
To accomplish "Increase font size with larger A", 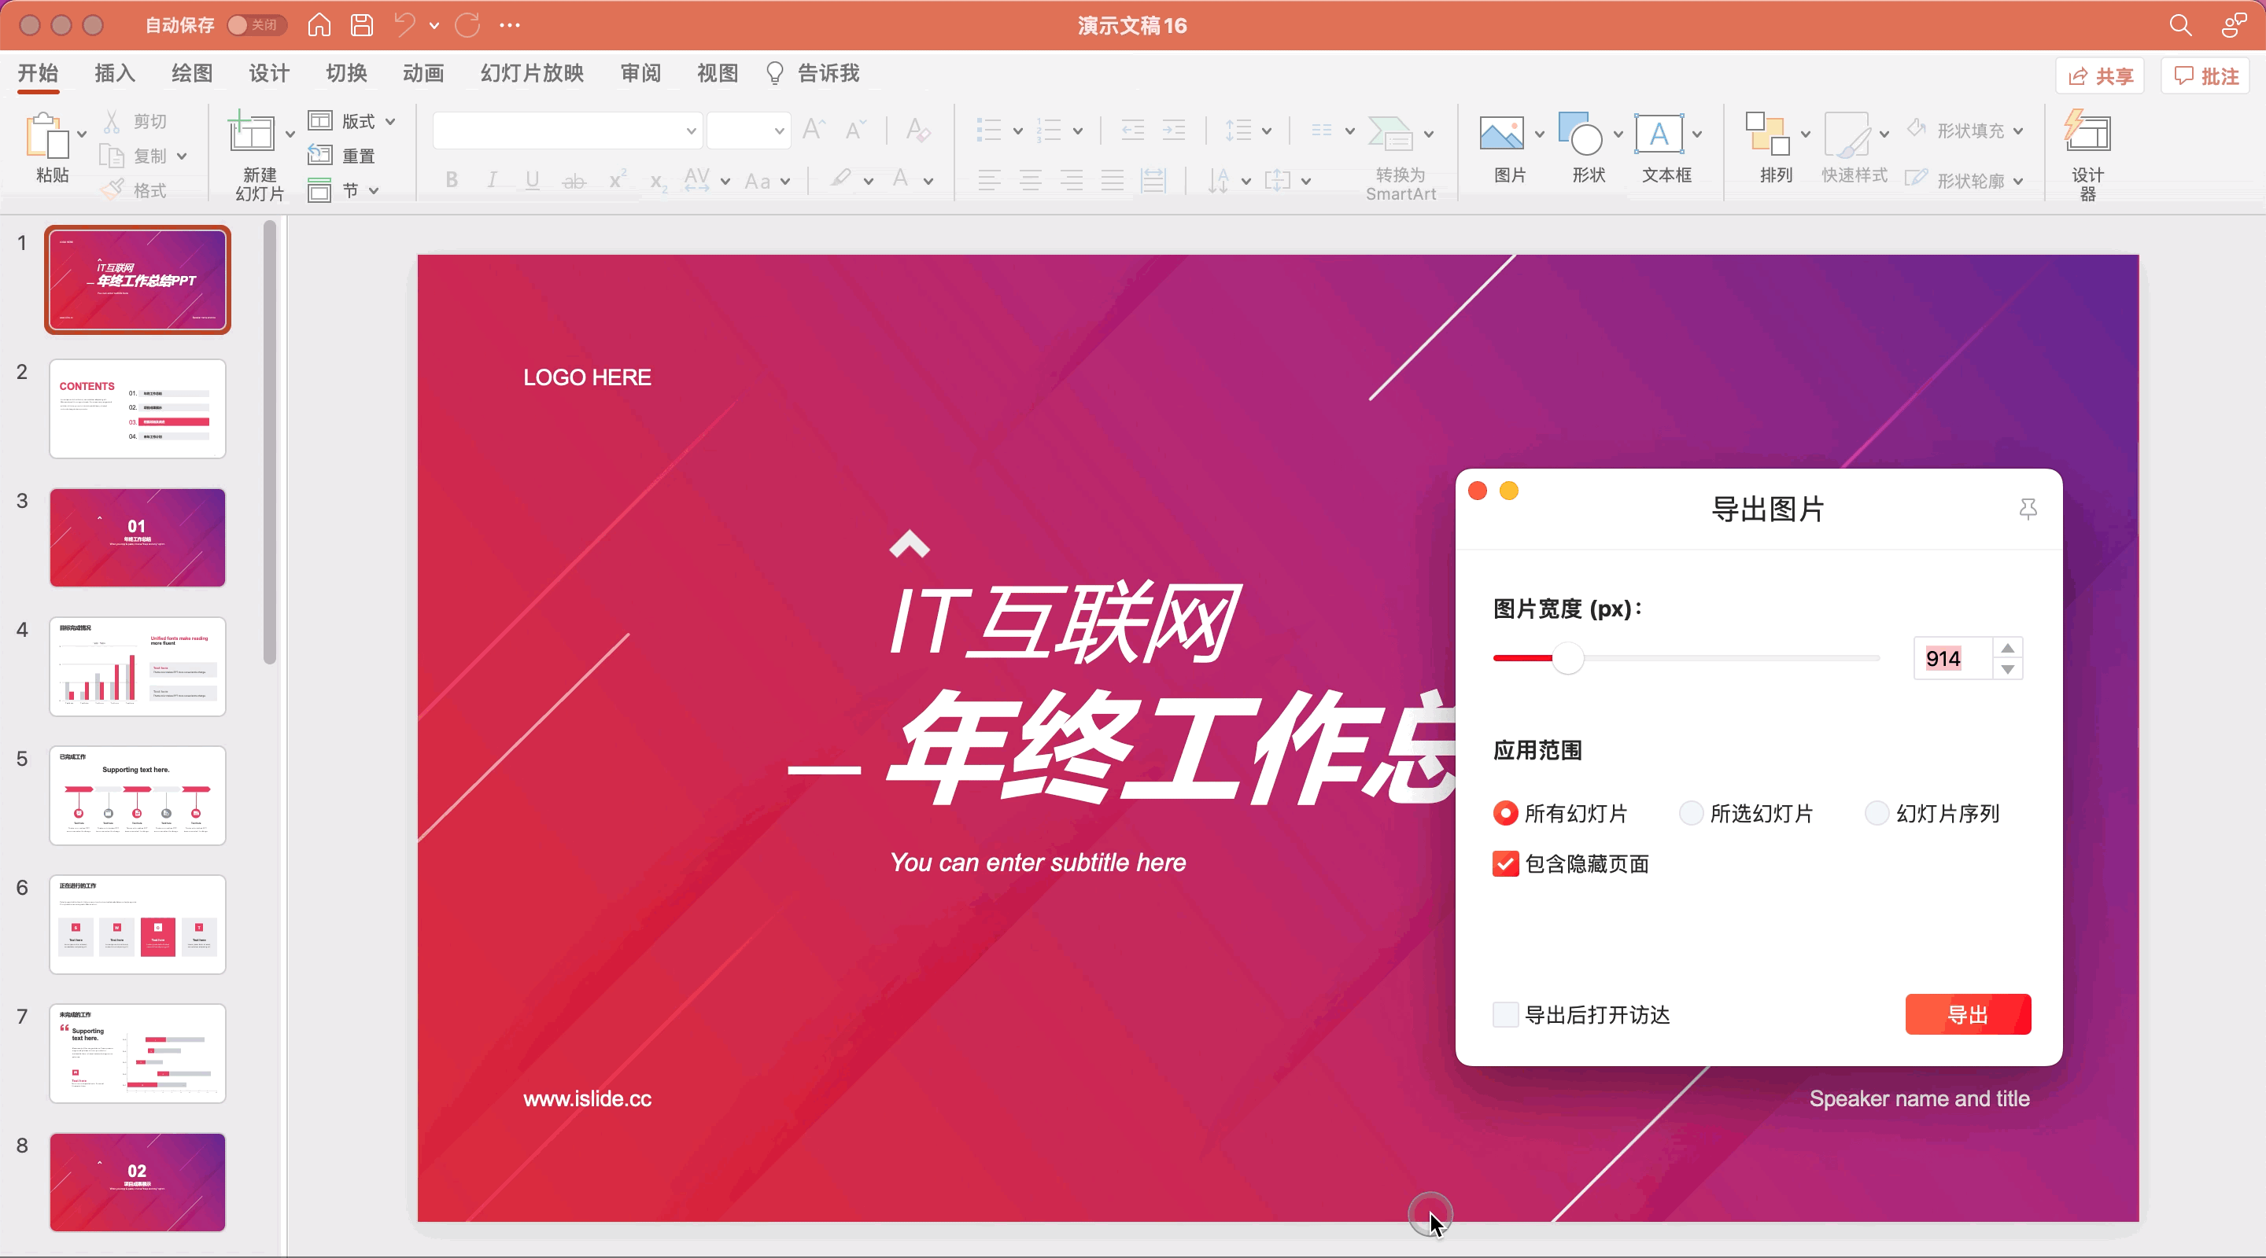I will [814, 130].
